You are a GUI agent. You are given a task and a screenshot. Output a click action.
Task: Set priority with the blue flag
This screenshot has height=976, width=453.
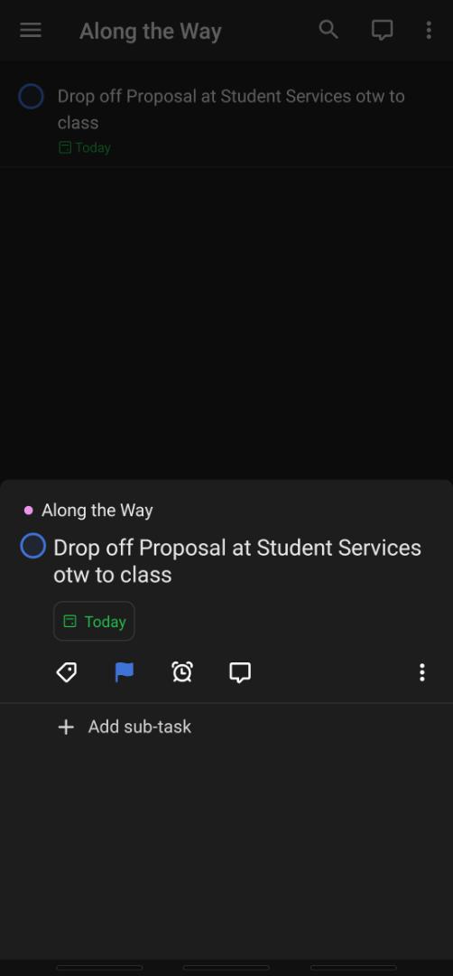tap(125, 672)
